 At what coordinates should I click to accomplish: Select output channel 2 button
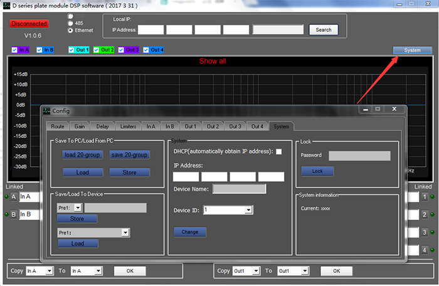[x=425, y=214]
